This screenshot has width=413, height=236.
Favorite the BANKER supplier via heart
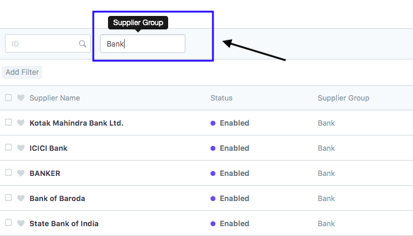(21, 173)
